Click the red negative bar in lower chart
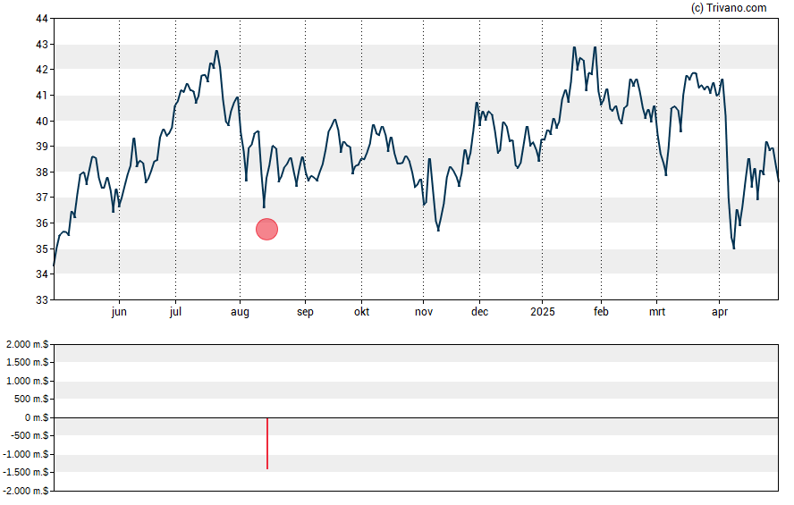Viewport: 794px width, 505px height. 267,443
